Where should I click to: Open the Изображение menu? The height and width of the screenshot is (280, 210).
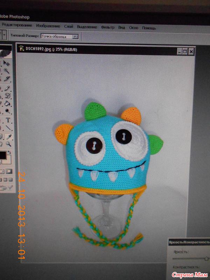pos(48,26)
